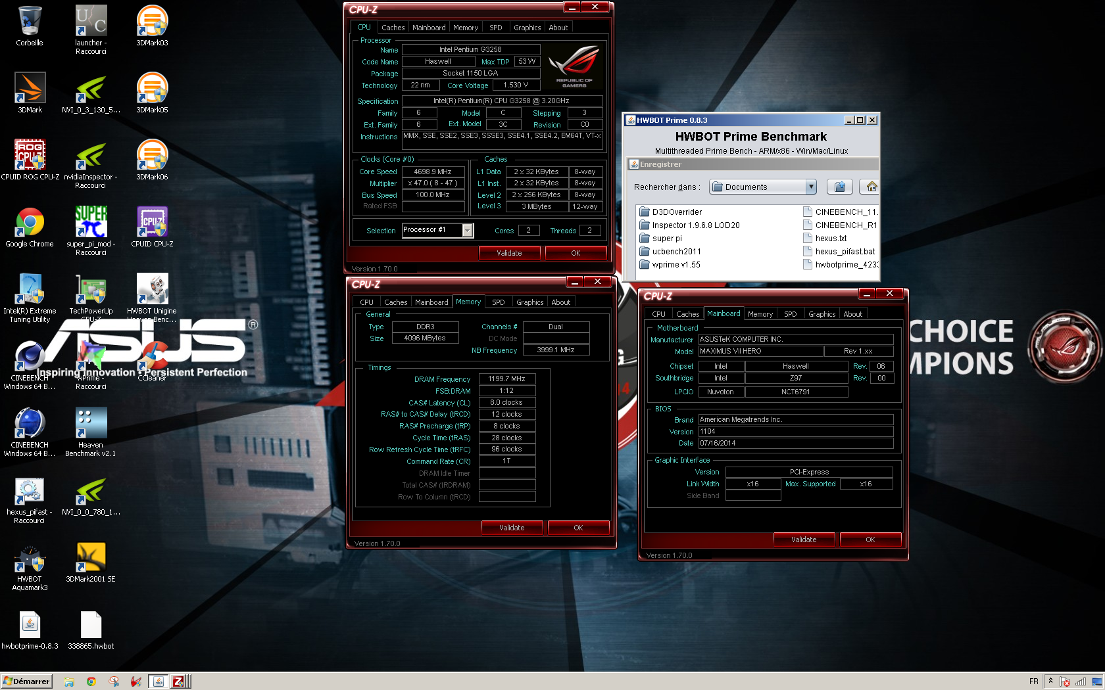Open the 3DMark2001 SE desktop icon
The image size is (1105, 690).
tap(91, 563)
